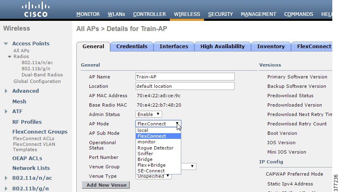The height and width of the screenshot is (192, 338).
Task: Switch to the General tab
Action: (93, 47)
